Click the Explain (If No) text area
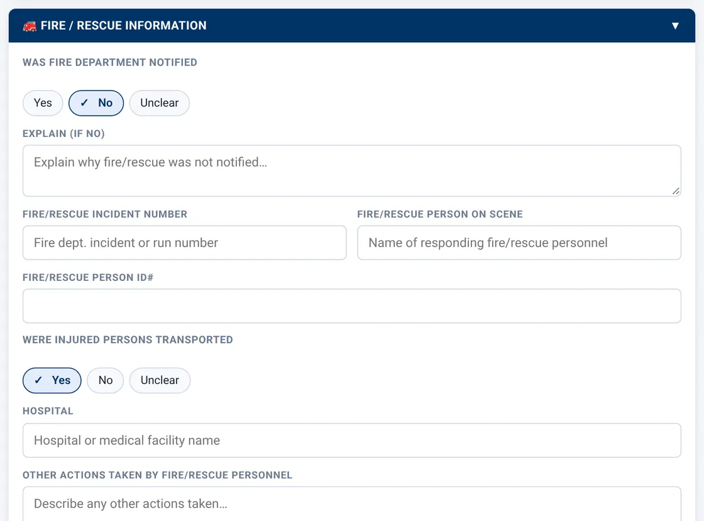 click(351, 170)
